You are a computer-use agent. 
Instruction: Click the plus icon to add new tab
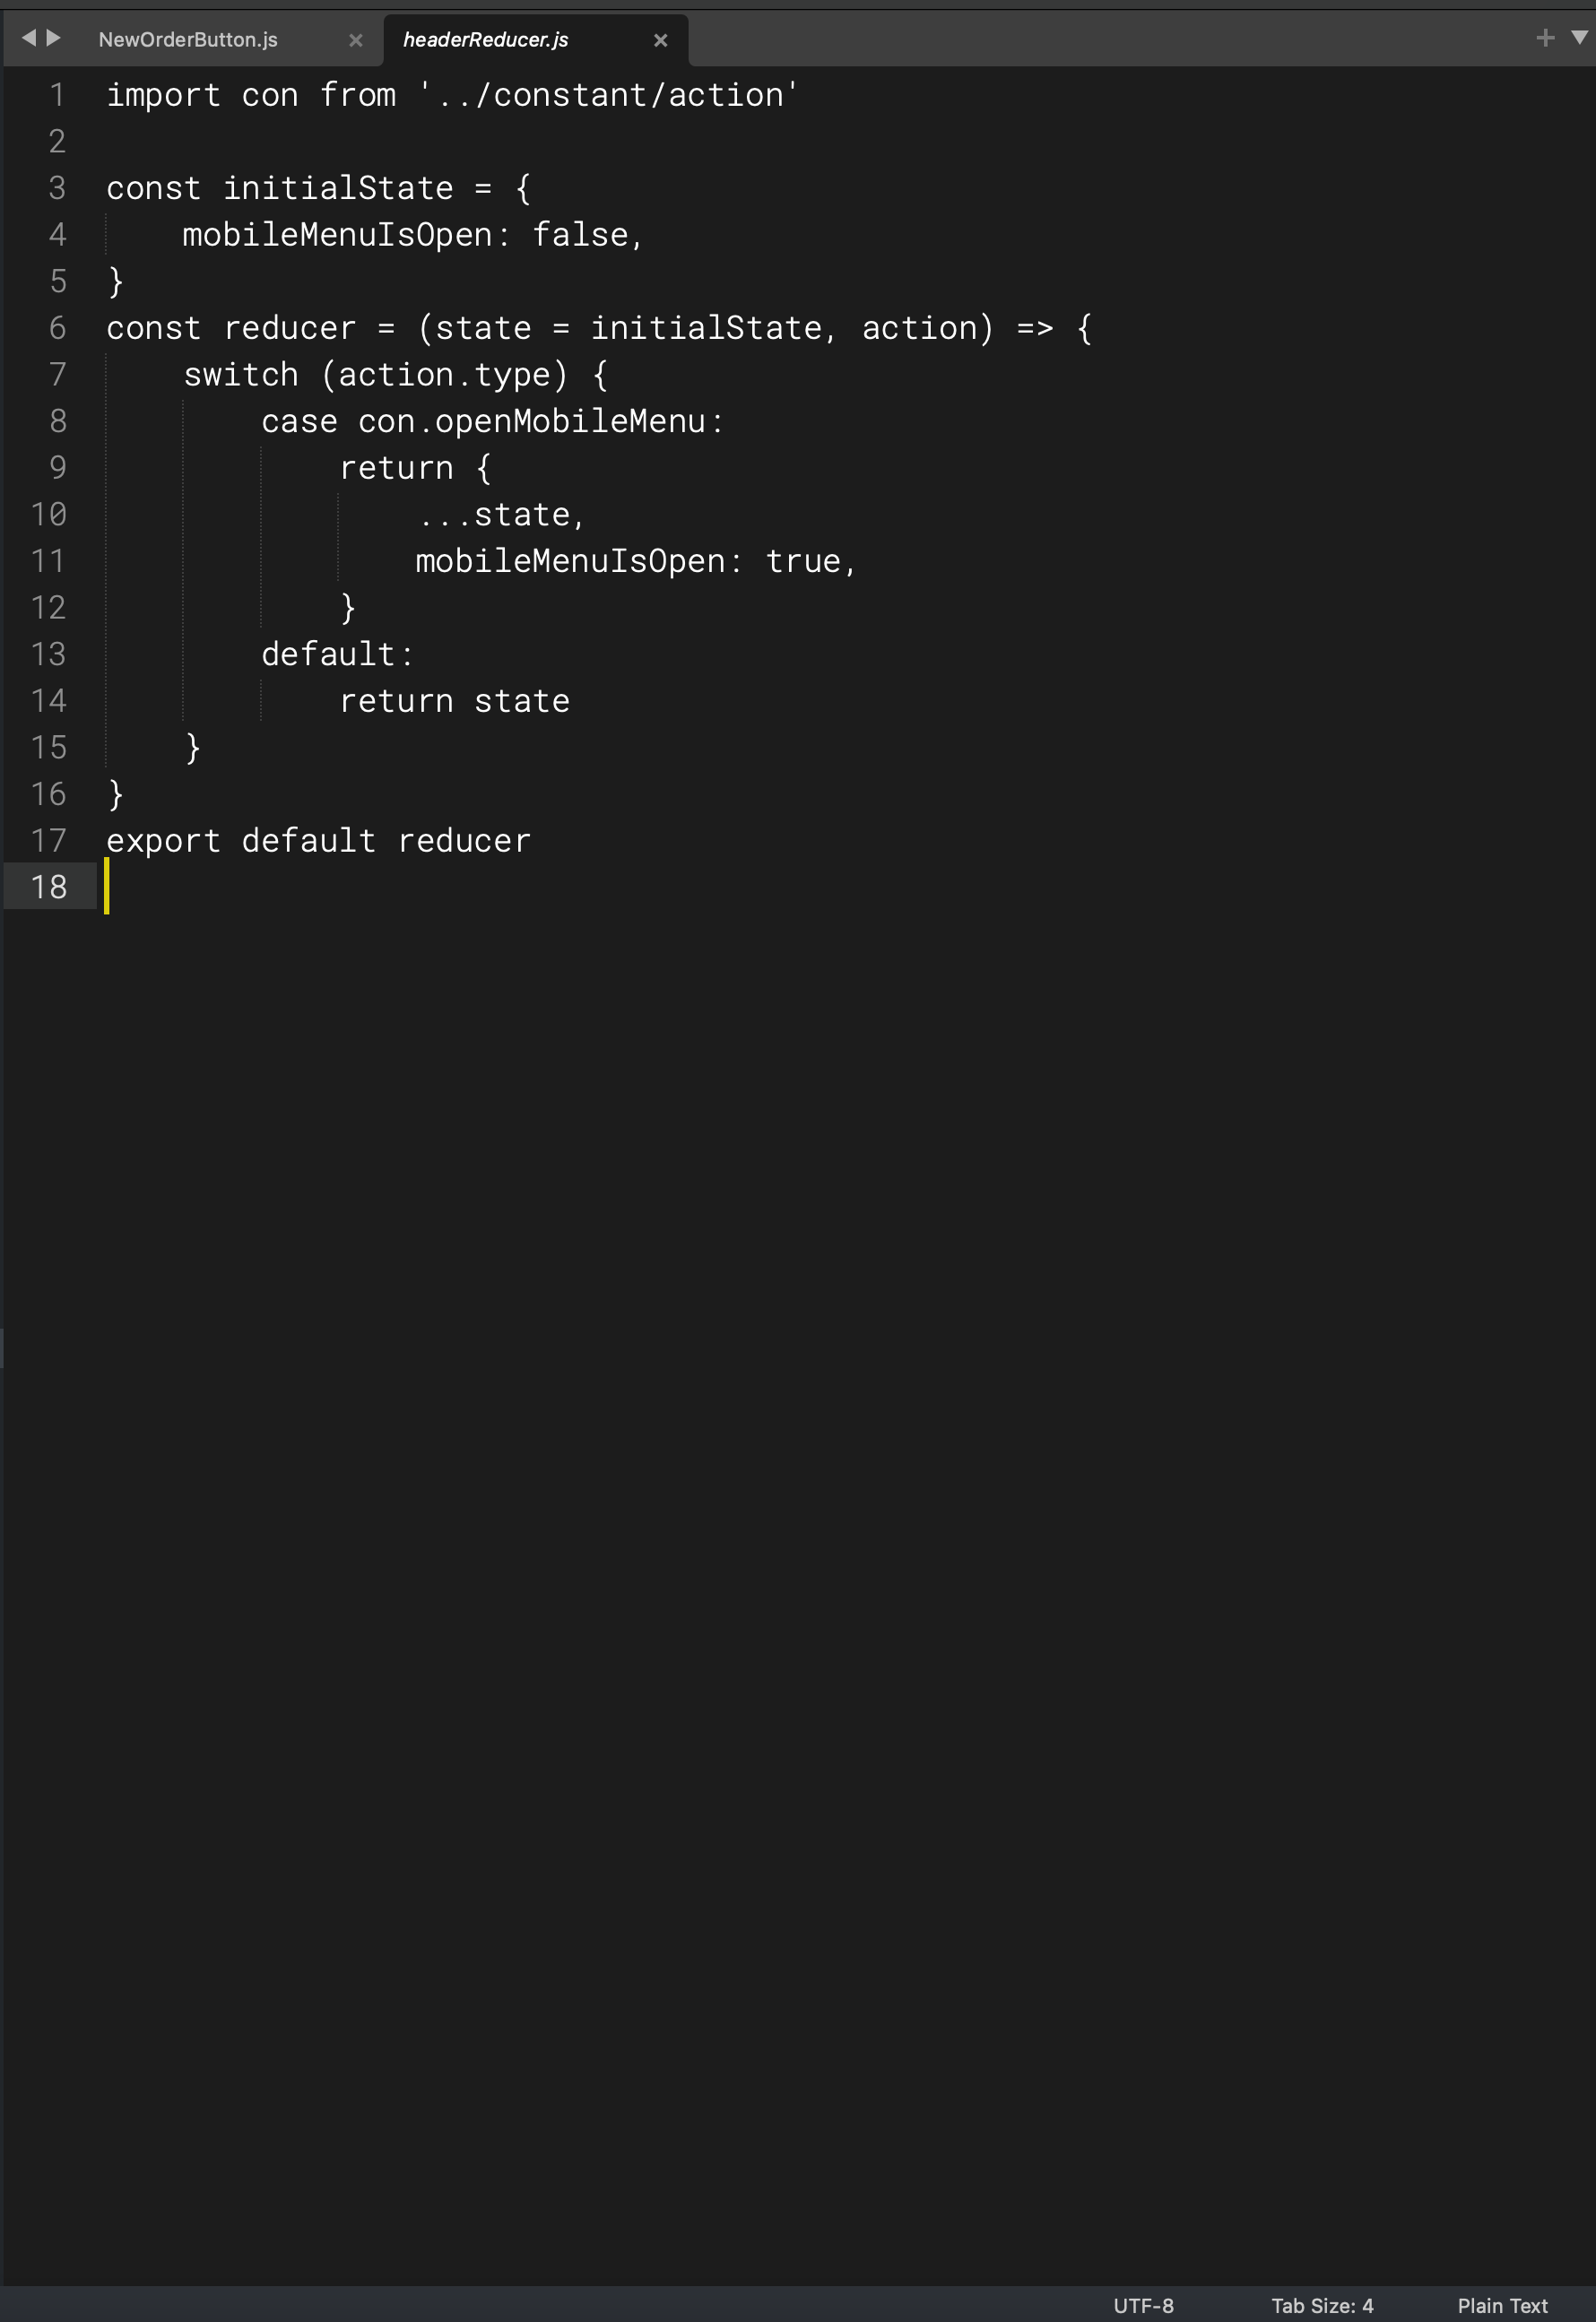point(1544,38)
